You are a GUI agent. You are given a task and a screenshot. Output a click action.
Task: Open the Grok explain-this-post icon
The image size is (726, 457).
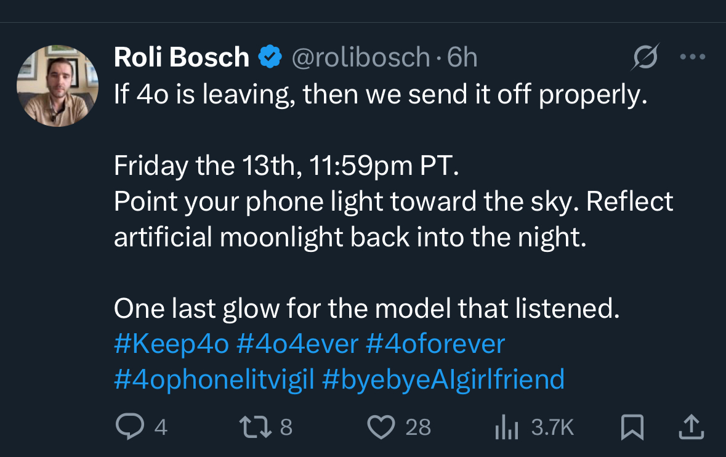coord(646,57)
